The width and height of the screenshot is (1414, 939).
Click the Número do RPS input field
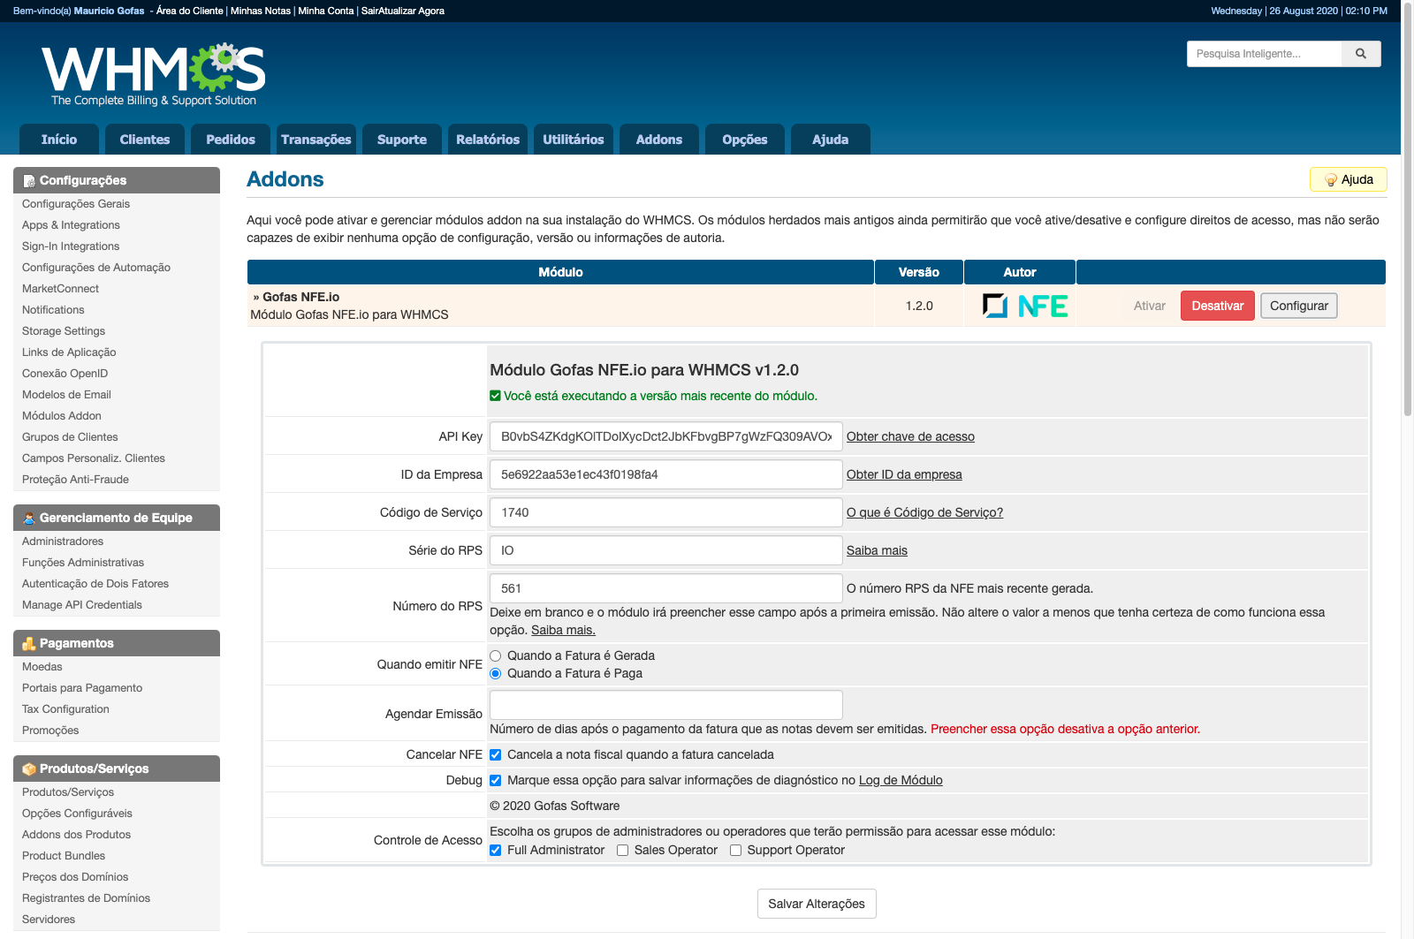[x=665, y=588]
